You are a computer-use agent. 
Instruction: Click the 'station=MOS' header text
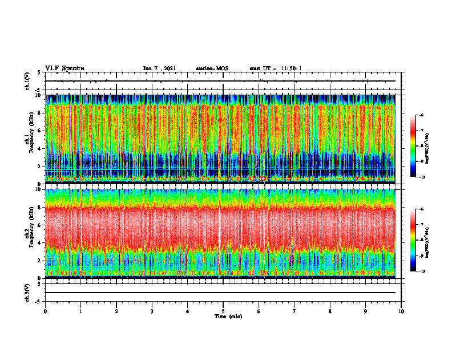tap(212, 68)
